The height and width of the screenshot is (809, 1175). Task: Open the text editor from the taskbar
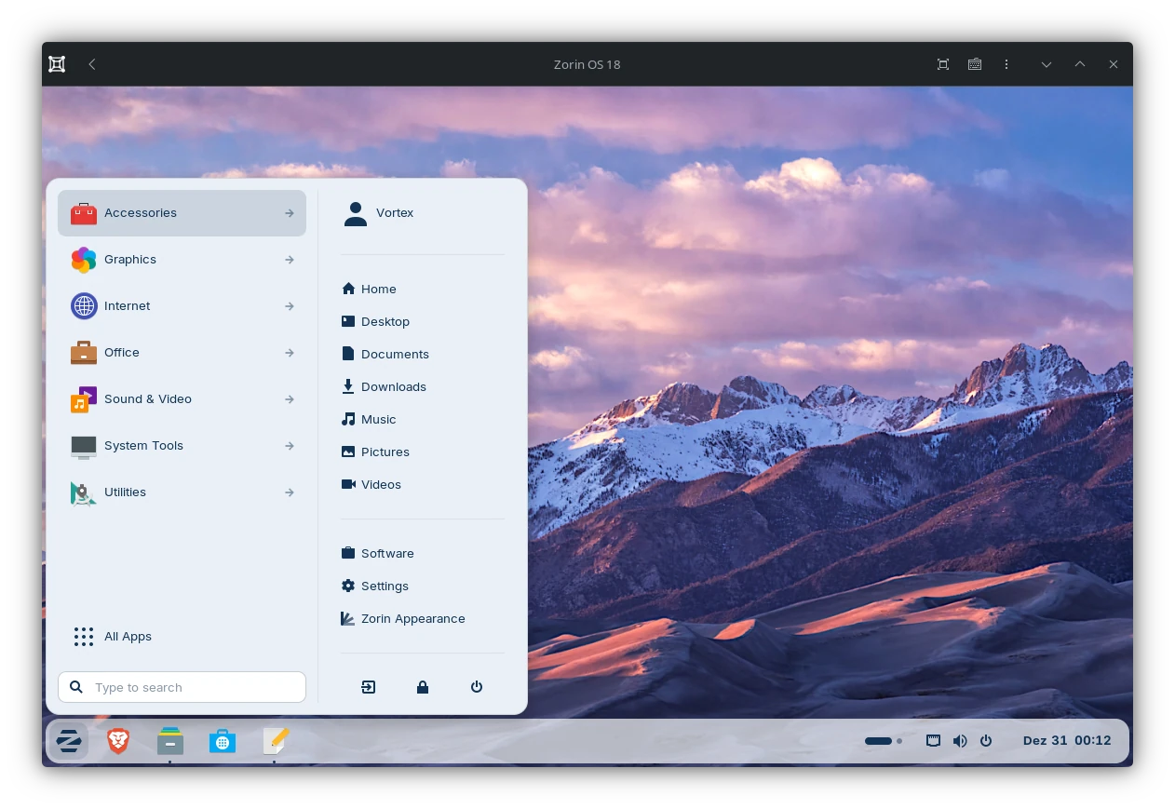coord(275,741)
